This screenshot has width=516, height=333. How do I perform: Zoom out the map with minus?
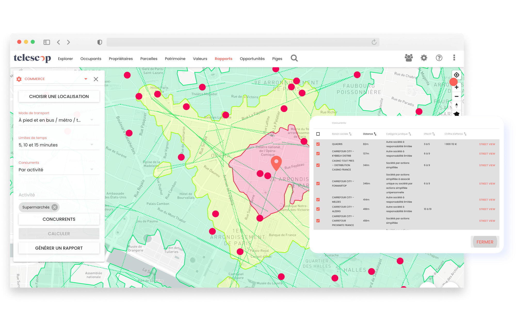tap(456, 96)
